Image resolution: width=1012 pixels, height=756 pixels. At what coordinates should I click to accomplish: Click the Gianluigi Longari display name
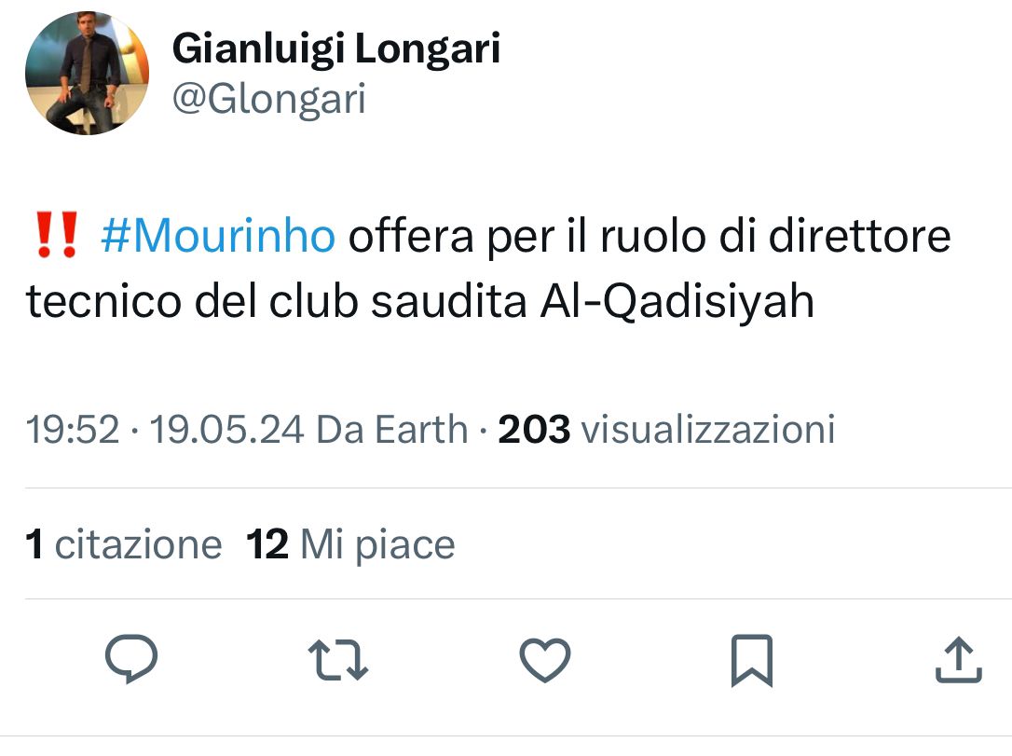[x=335, y=49]
